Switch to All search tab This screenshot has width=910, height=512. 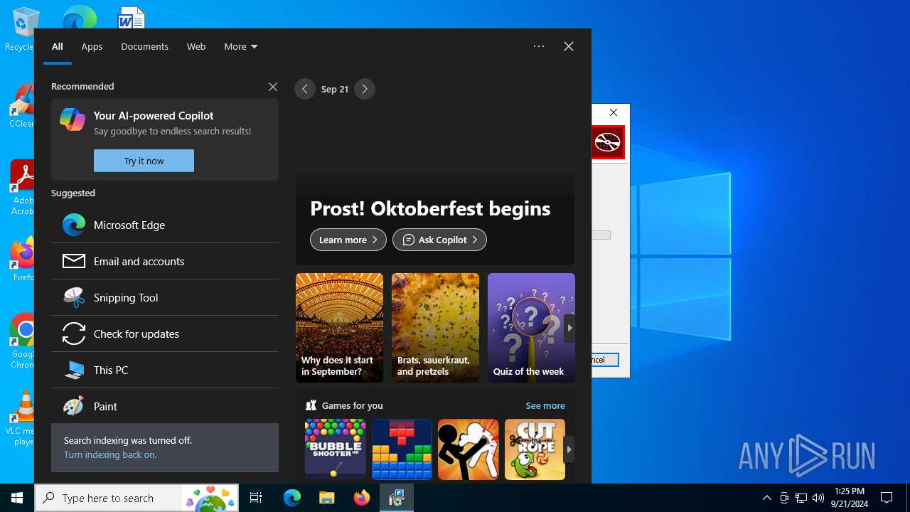point(58,46)
